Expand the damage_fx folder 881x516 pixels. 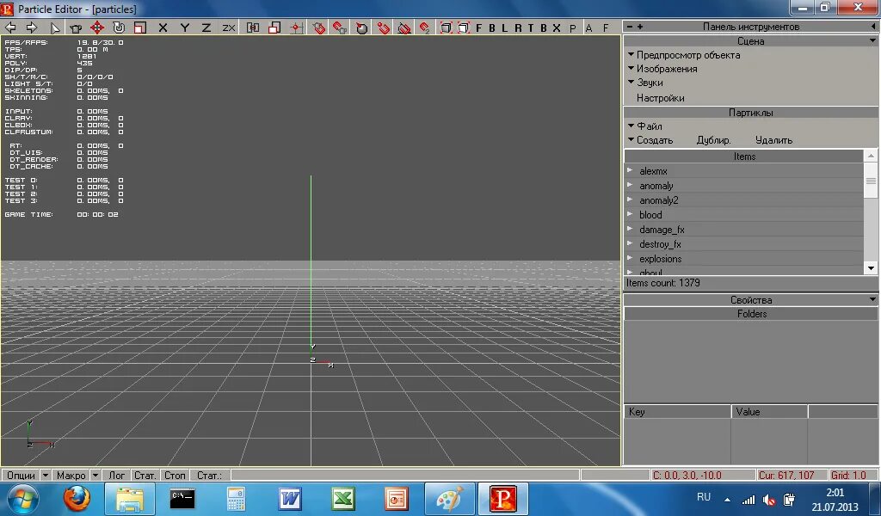tap(630, 229)
